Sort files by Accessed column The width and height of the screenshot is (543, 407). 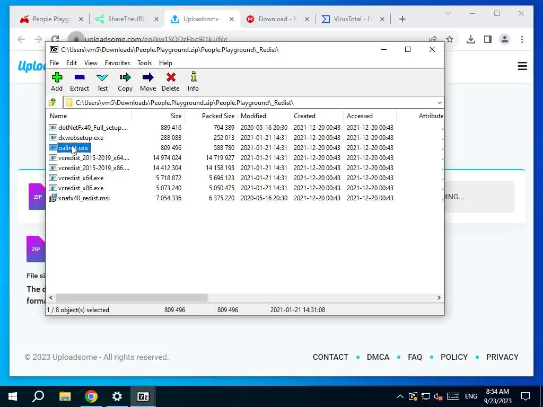370,116
